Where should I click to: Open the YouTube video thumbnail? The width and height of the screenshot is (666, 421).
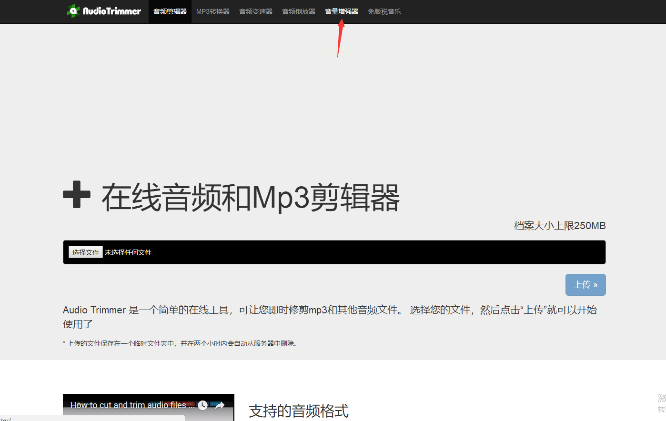[149, 408]
